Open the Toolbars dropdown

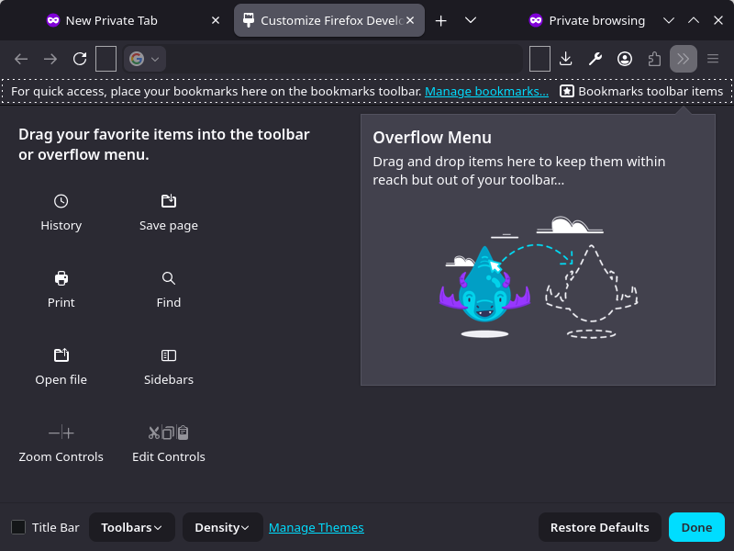(x=132, y=527)
